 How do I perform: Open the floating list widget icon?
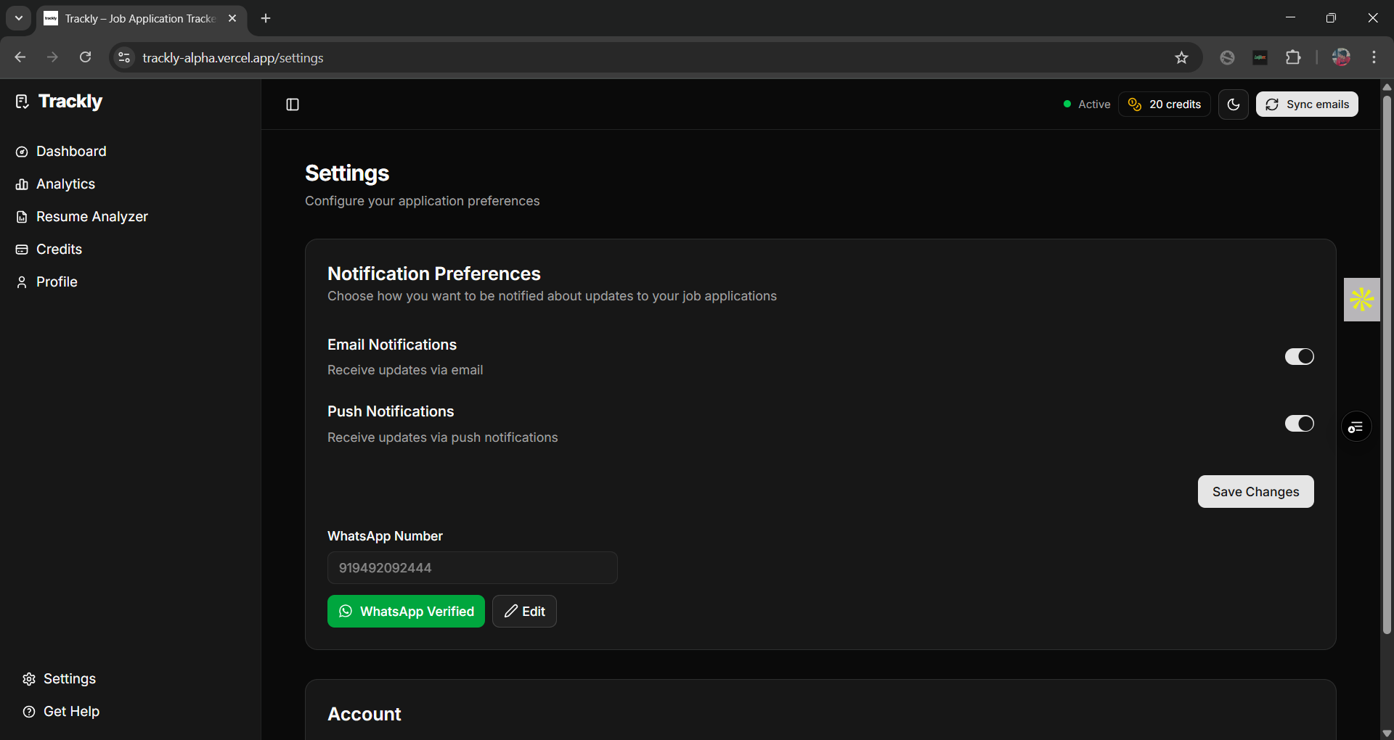coord(1356,427)
